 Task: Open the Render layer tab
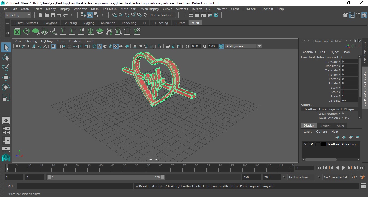325,126
